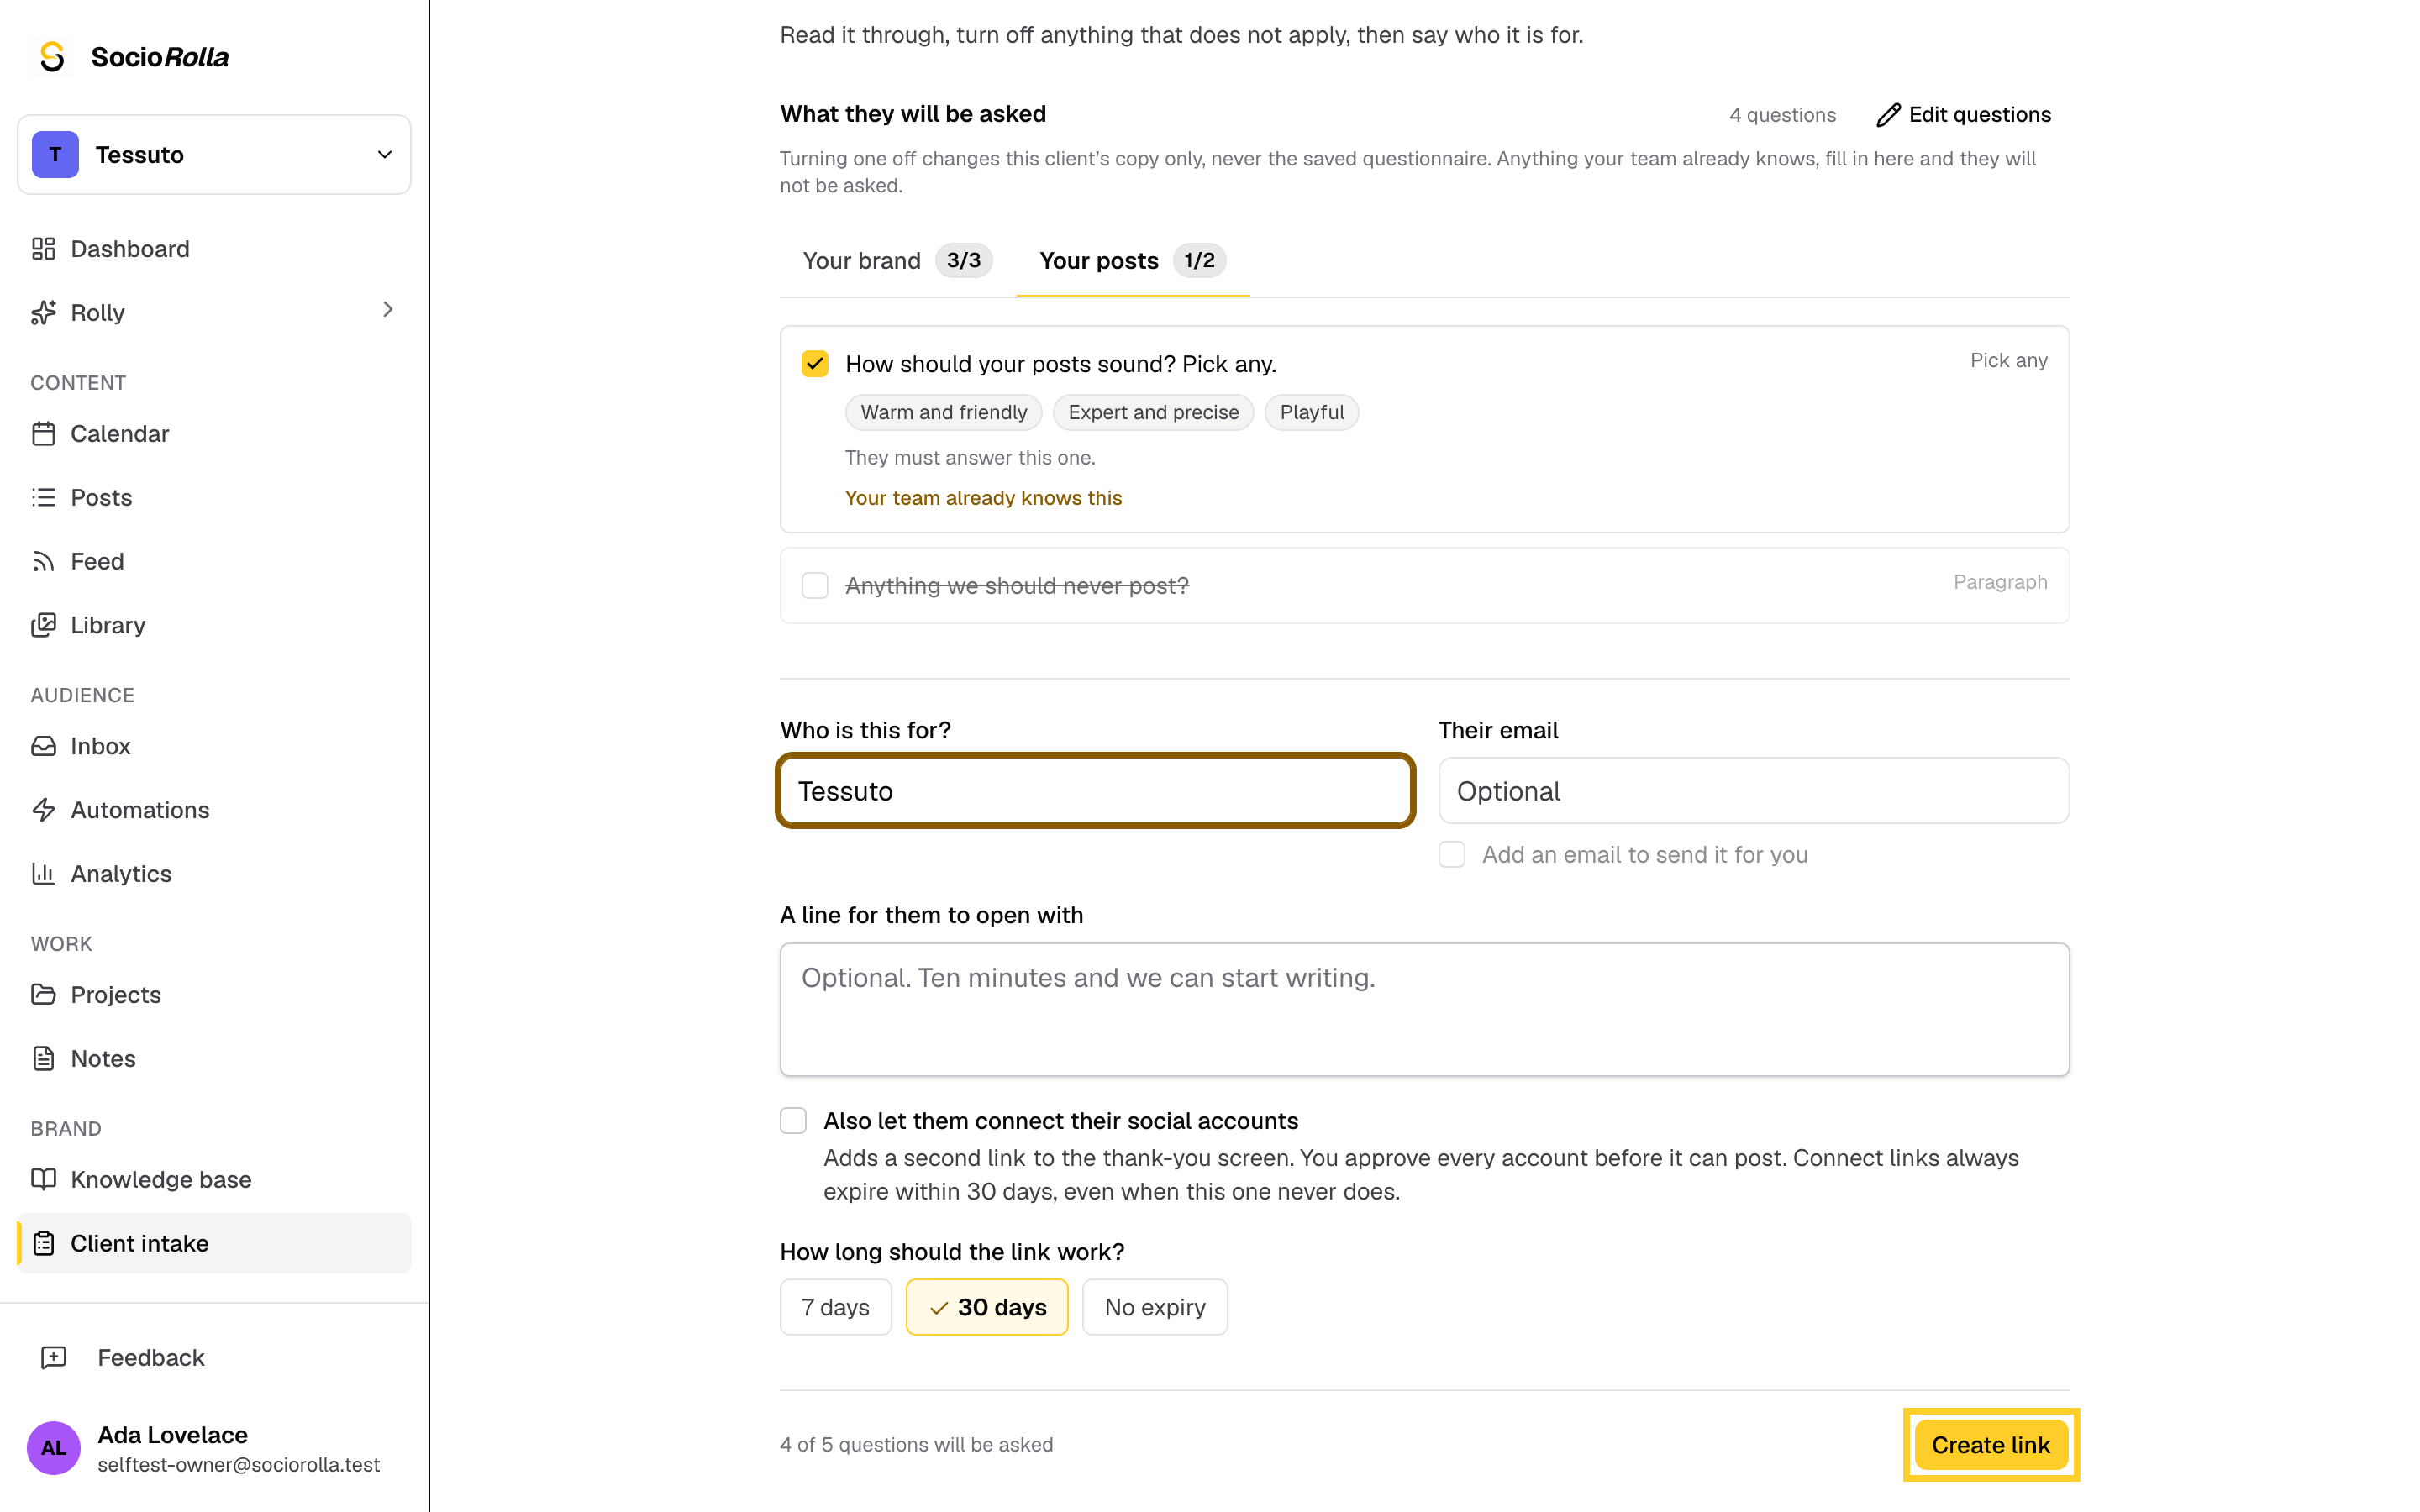Image resolution: width=2420 pixels, height=1512 pixels.
Task: Click the purple T workspace badge
Action: [x=55, y=155]
